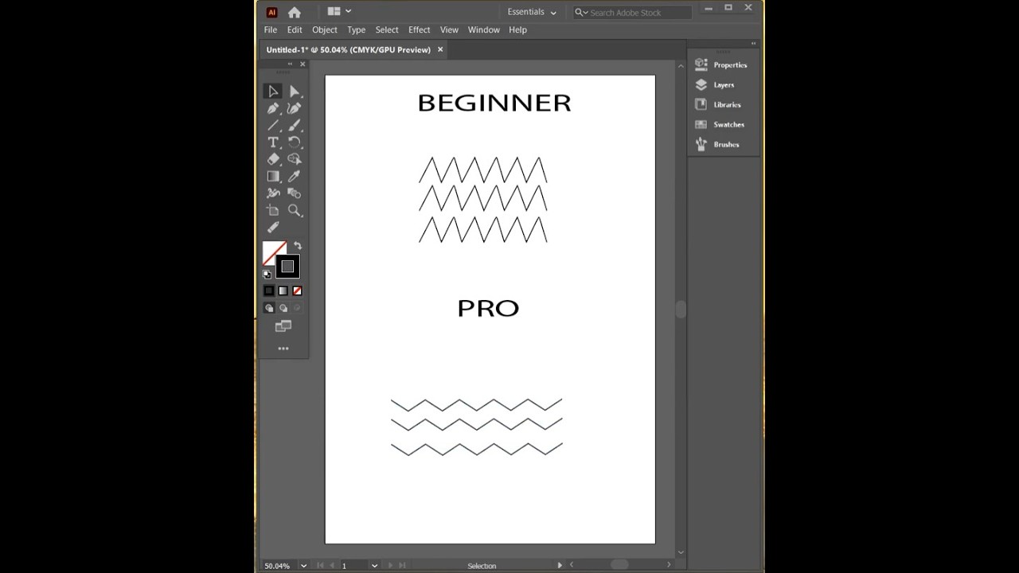Swap fill and stroke arrows
1019x573 pixels.
(298, 246)
